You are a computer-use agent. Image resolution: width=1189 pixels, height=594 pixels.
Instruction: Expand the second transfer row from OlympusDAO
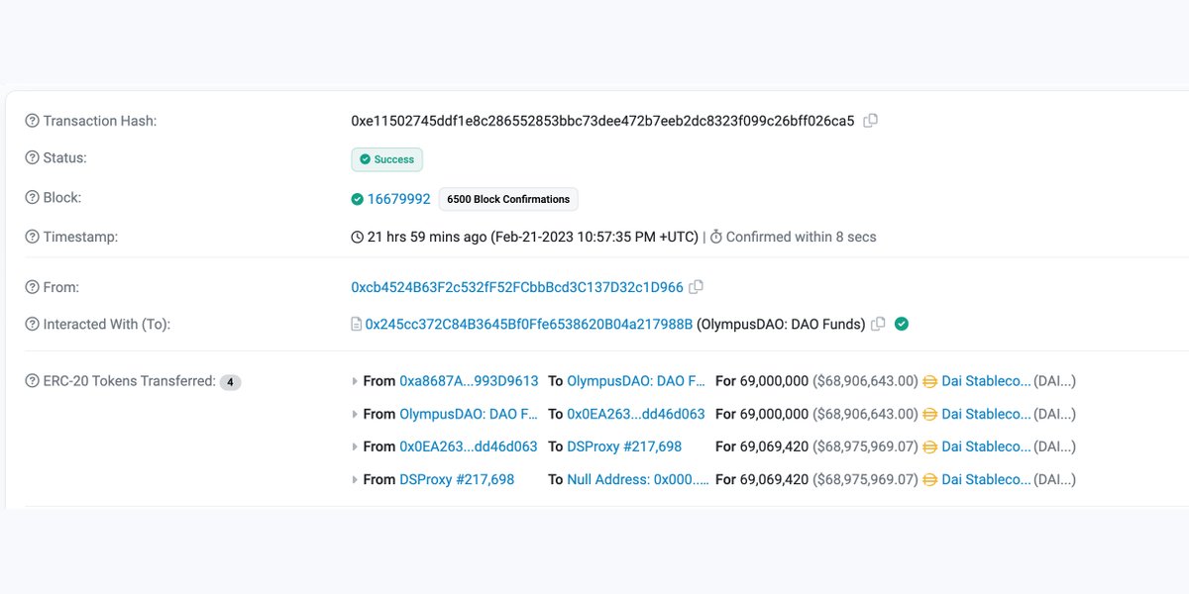coord(355,414)
